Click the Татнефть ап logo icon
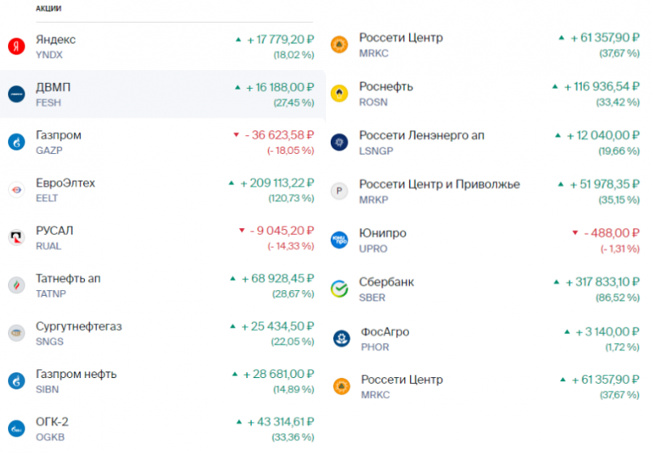 [x=16, y=285]
